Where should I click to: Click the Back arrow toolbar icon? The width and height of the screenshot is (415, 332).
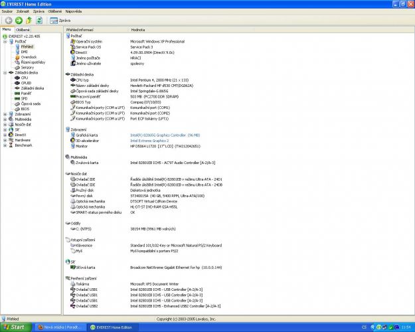(9, 21)
